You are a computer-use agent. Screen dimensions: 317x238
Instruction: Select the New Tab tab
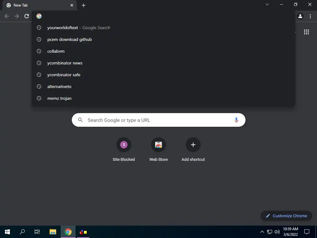tap(40, 5)
